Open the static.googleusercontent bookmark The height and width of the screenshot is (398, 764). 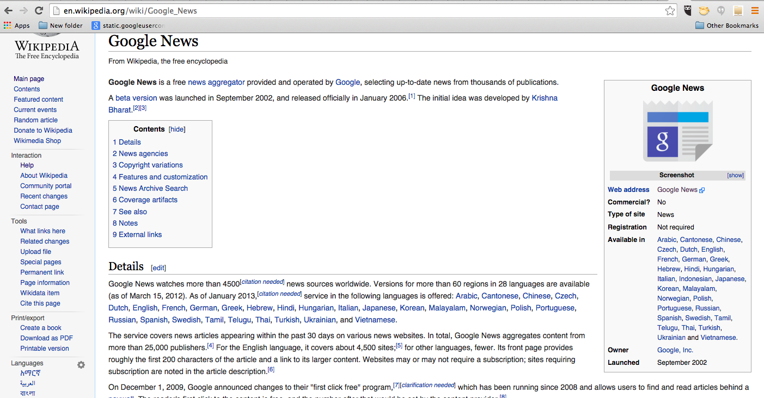click(129, 26)
